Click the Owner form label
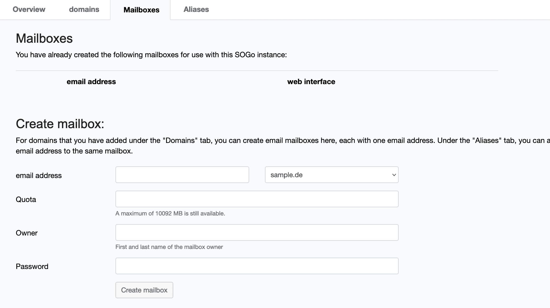550x308 pixels. point(27,233)
